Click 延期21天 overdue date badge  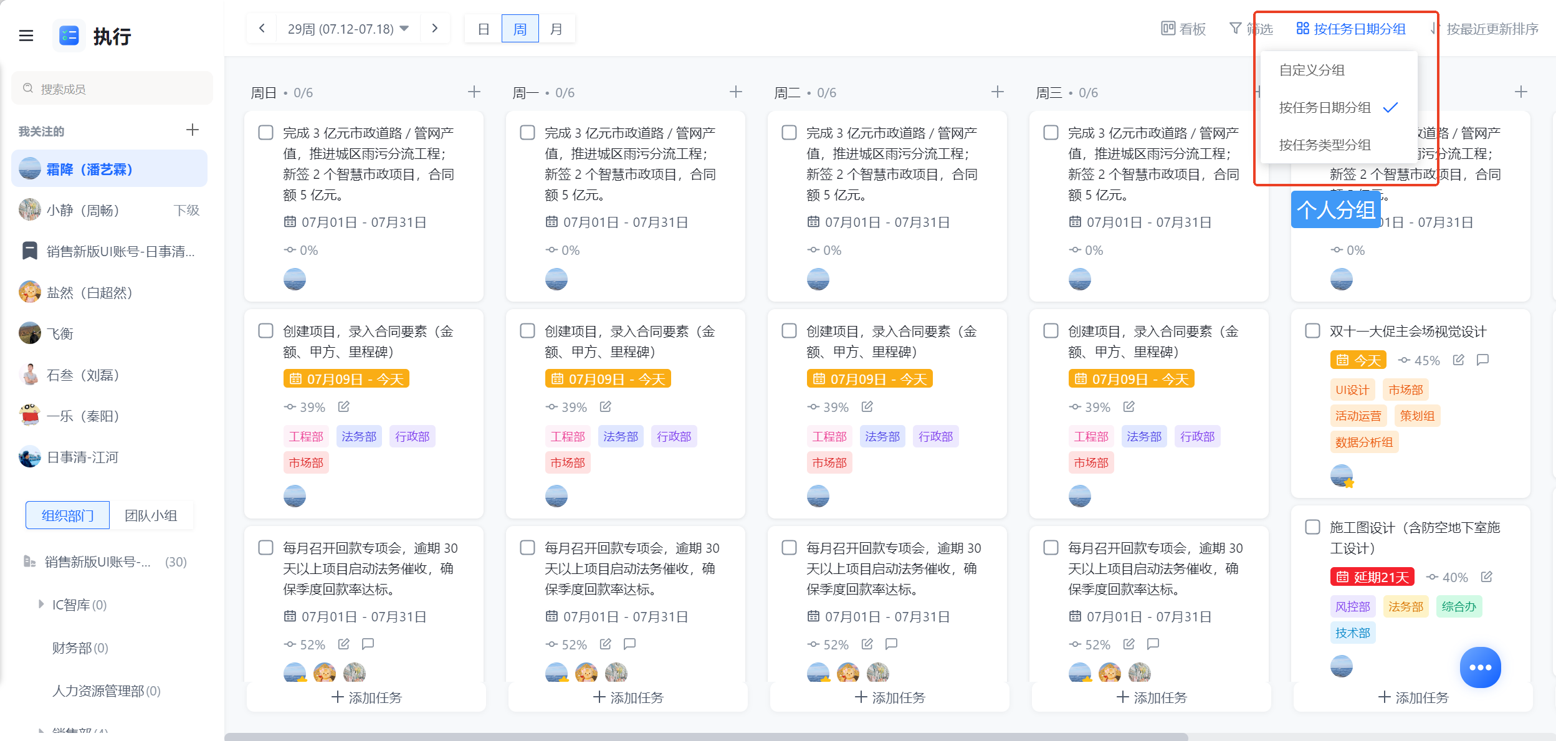click(x=1372, y=577)
